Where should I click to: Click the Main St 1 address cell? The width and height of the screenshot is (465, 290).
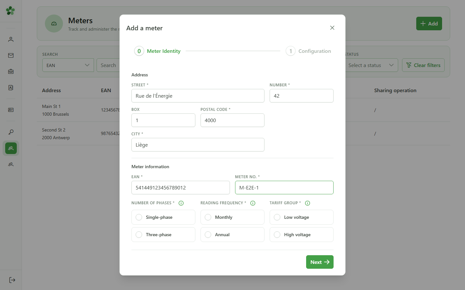pos(56,110)
